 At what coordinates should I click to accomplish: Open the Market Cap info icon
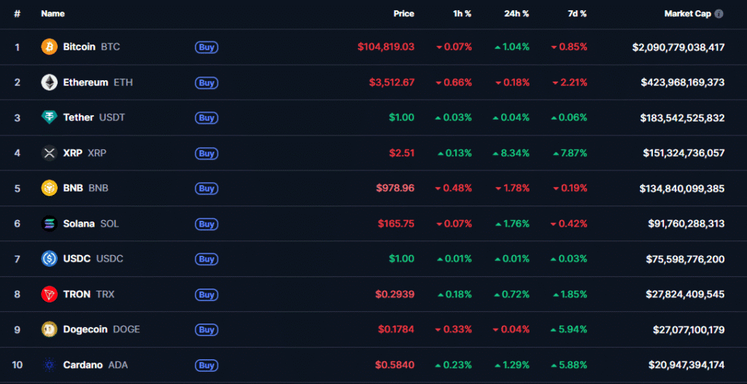719,14
